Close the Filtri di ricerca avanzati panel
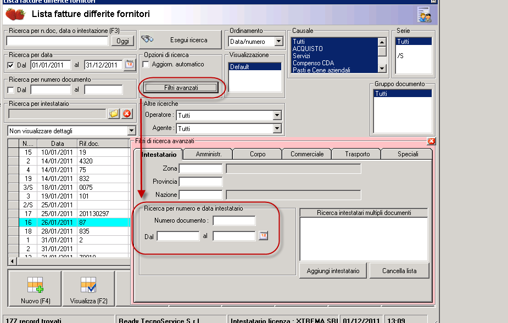Viewport: 508px width, 323px height. point(431,141)
